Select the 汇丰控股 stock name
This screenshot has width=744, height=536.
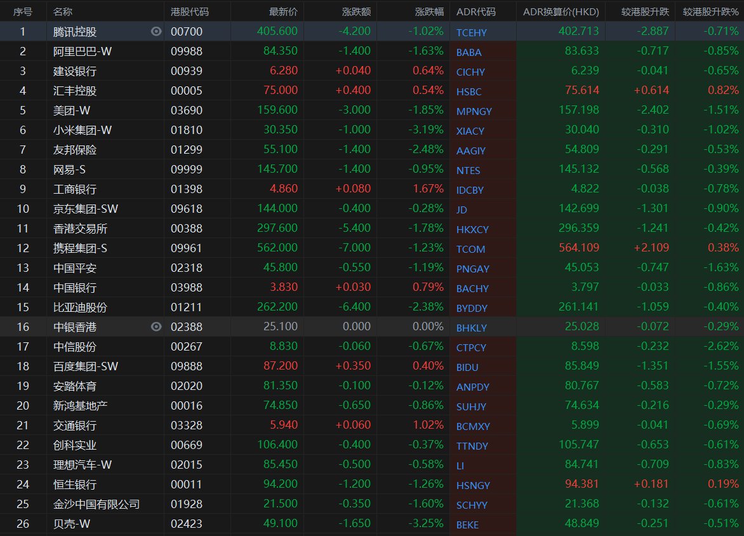75,91
